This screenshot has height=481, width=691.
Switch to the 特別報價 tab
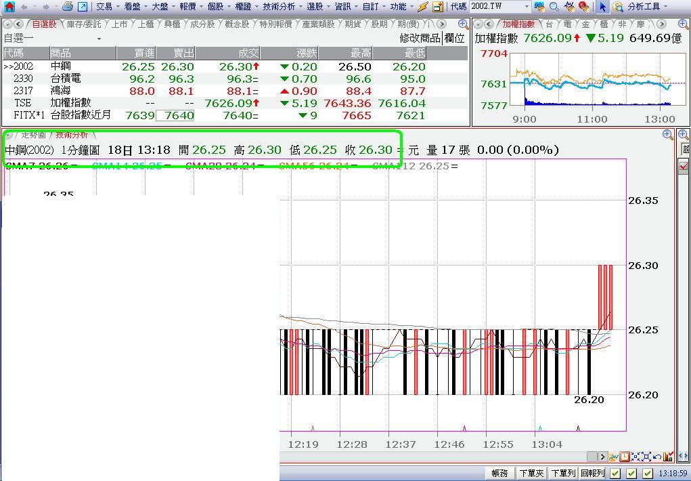click(276, 24)
